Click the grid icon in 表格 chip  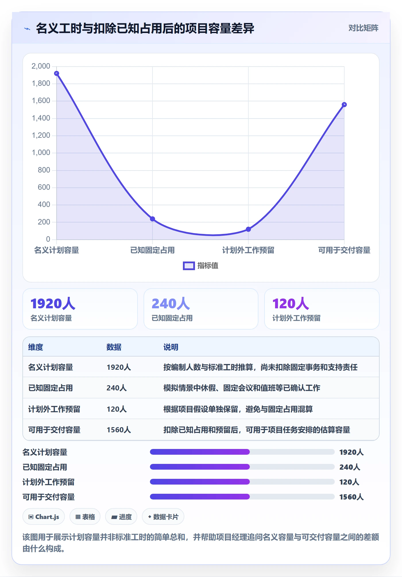point(78,517)
